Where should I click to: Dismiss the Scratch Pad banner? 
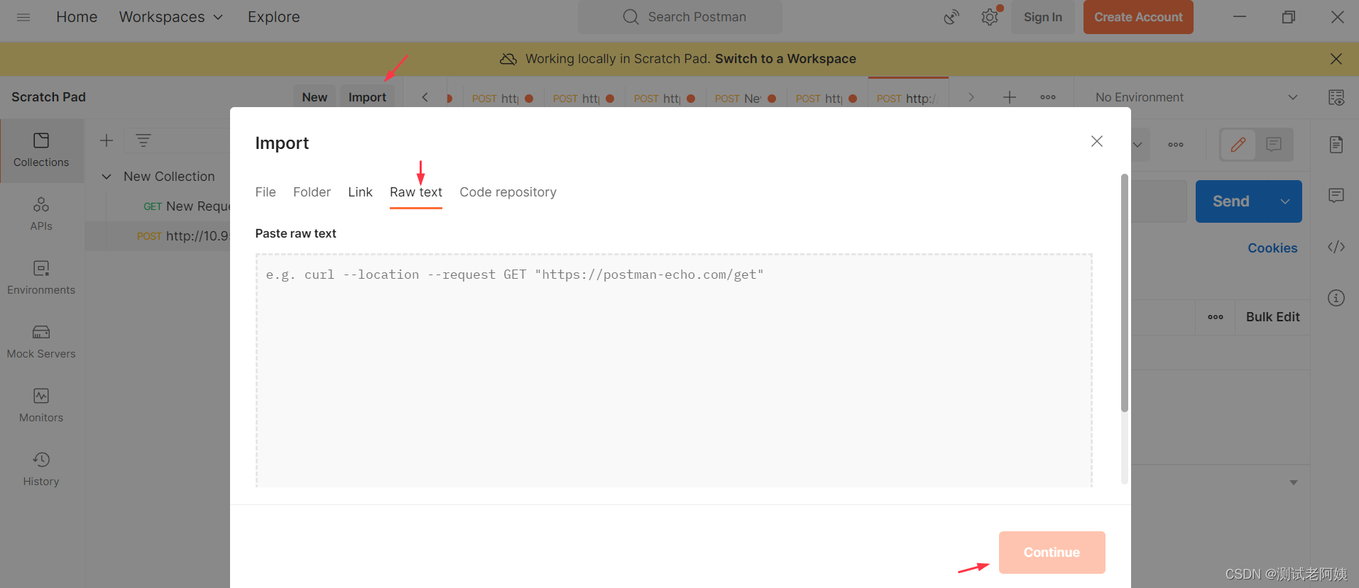click(x=1336, y=59)
